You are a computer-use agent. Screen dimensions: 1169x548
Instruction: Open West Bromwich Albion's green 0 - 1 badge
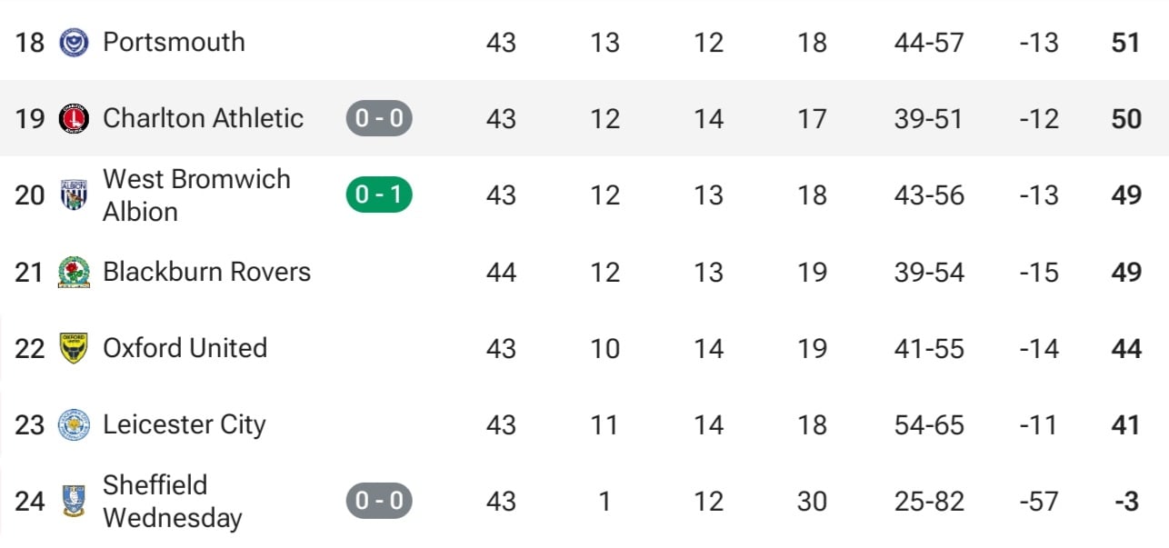point(379,194)
